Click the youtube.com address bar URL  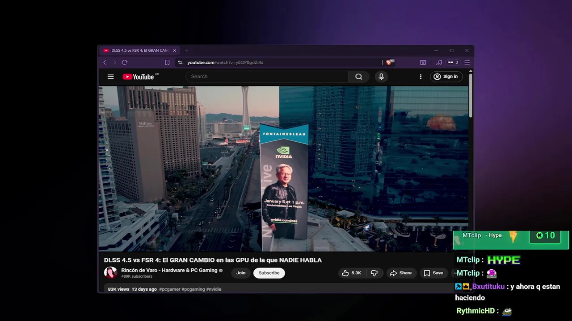pos(225,62)
